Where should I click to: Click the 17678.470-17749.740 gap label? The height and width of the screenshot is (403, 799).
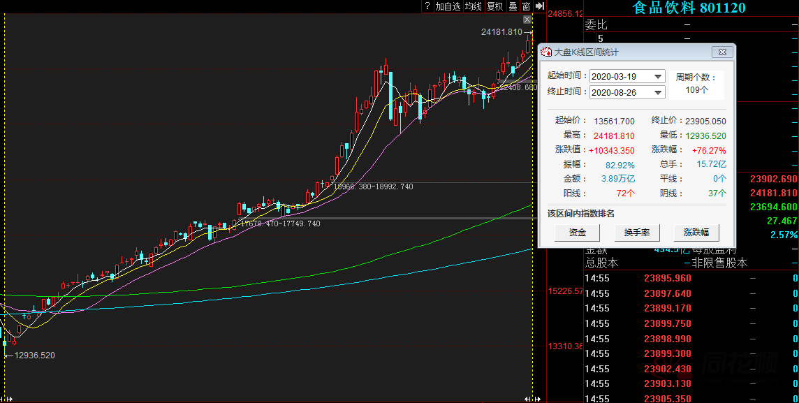pos(280,224)
